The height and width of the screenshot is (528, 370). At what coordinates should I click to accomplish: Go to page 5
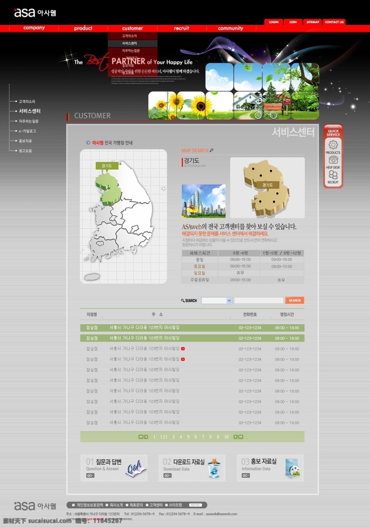[188, 437]
